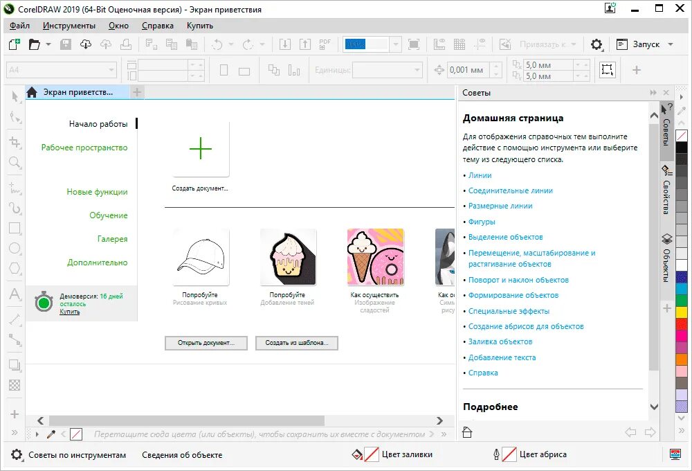The width and height of the screenshot is (692, 471).
Task: Open the A4 page size dropdown
Action: (111, 70)
